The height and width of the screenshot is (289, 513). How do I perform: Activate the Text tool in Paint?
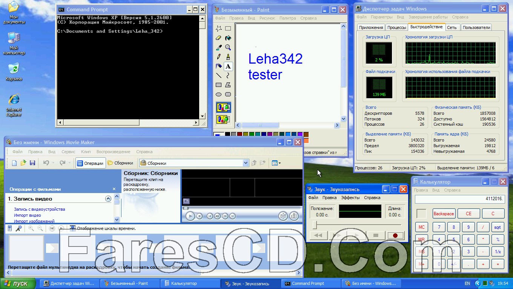(x=228, y=66)
